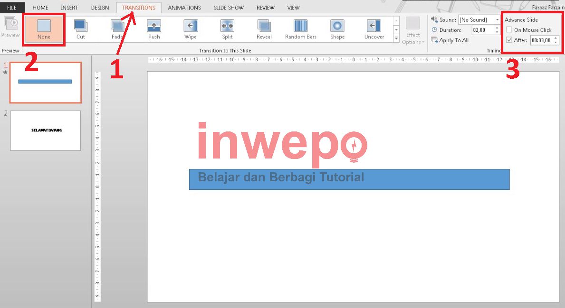Screen dimensions: 565x308
Task: Open the Sound dropdown list
Action: tap(497, 20)
